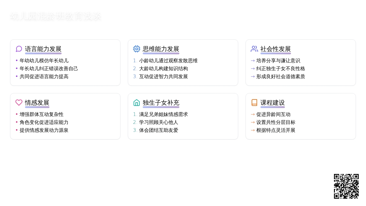The width and height of the screenshot is (366, 206).
Task: Select the heading 情感发展
Action: (x=37, y=103)
